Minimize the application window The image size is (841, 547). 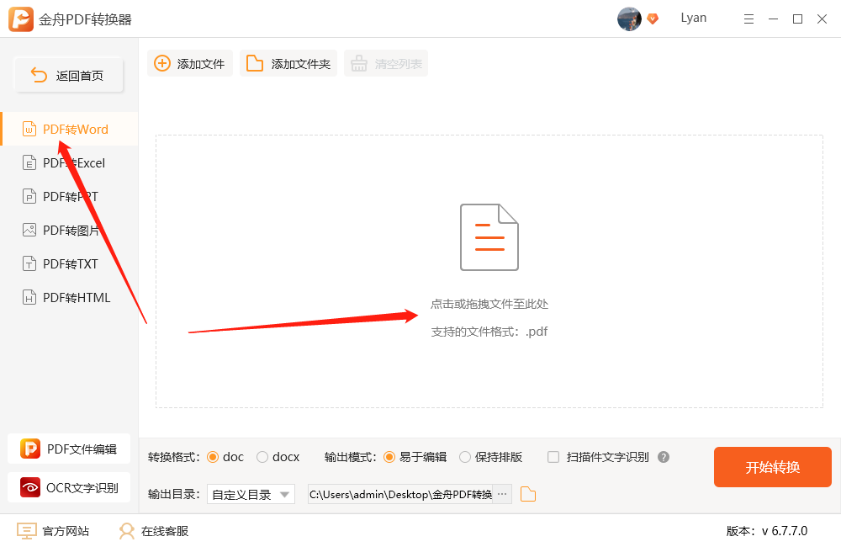(x=773, y=19)
